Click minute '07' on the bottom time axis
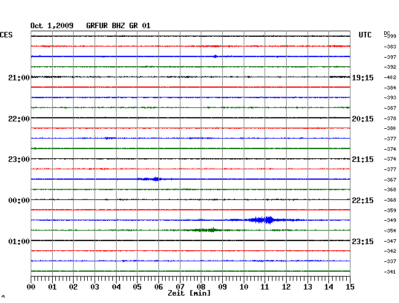Screen dimensions: 399x303 (x=180, y=287)
